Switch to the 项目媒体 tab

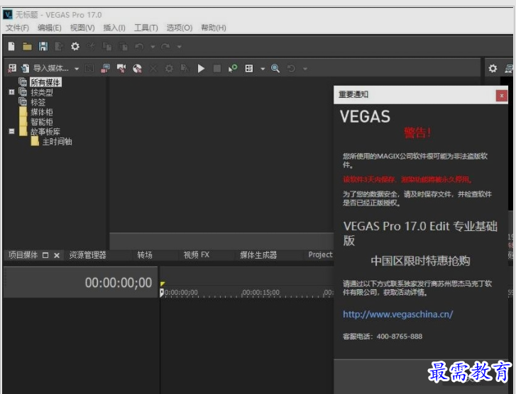pyautogui.click(x=23, y=255)
